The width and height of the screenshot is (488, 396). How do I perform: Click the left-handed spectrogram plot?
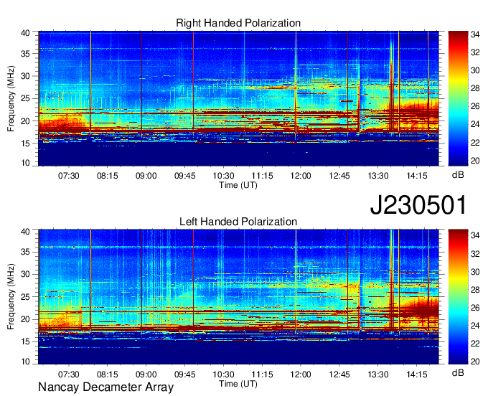pos(238,297)
